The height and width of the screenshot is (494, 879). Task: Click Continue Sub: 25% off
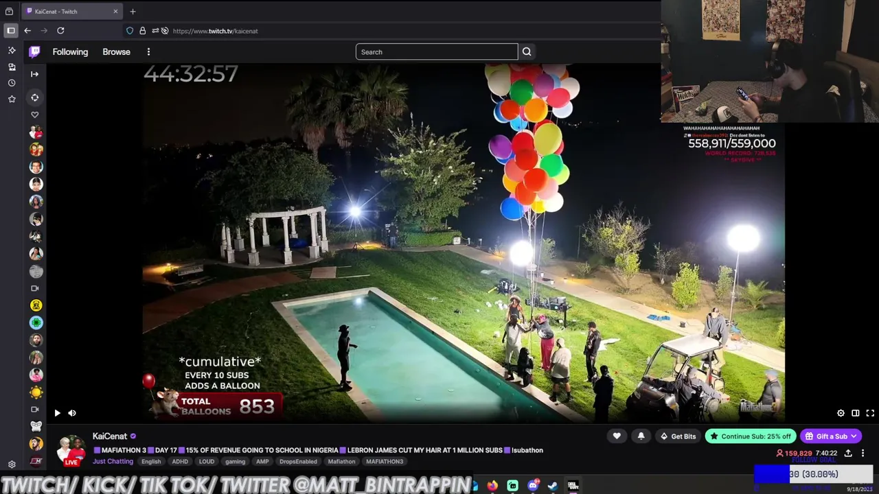click(x=750, y=436)
